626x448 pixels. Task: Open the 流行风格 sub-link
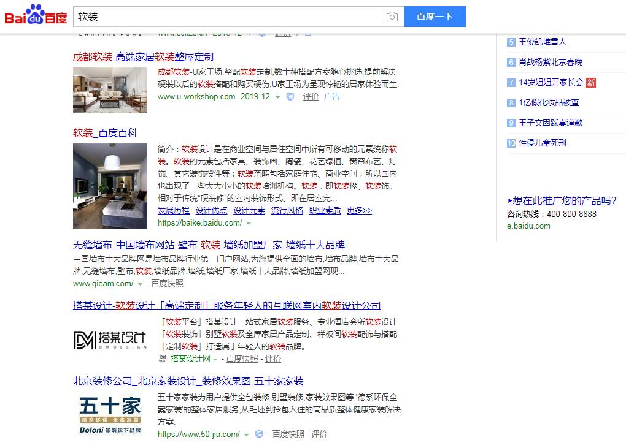[287, 210]
